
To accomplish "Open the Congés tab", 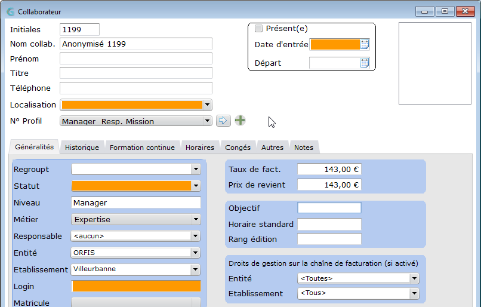I will (x=238, y=148).
